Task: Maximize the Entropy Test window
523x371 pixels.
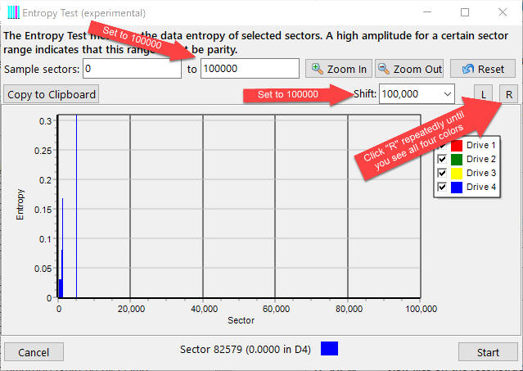Action: point(465,13)
